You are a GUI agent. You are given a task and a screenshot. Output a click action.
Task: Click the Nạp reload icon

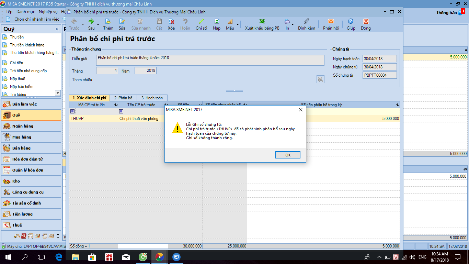[217, 22]
